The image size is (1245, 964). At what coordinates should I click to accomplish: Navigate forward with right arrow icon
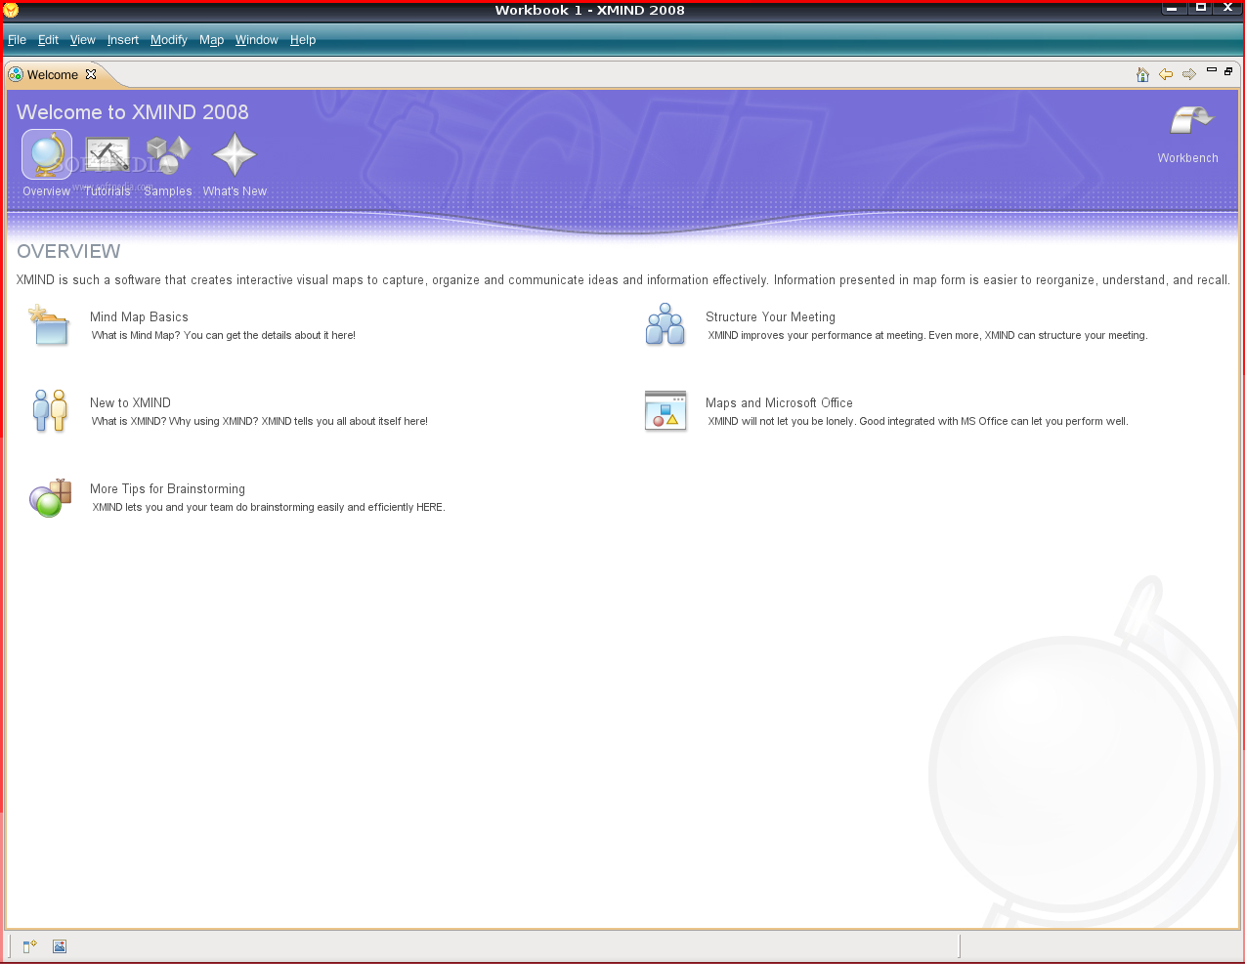point(1189,74)
